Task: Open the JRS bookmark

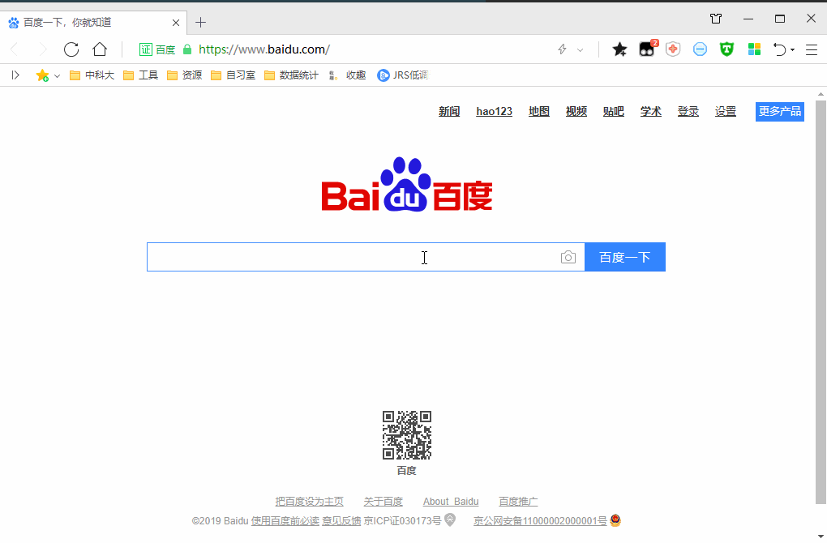Action: (x=402, y=75)
